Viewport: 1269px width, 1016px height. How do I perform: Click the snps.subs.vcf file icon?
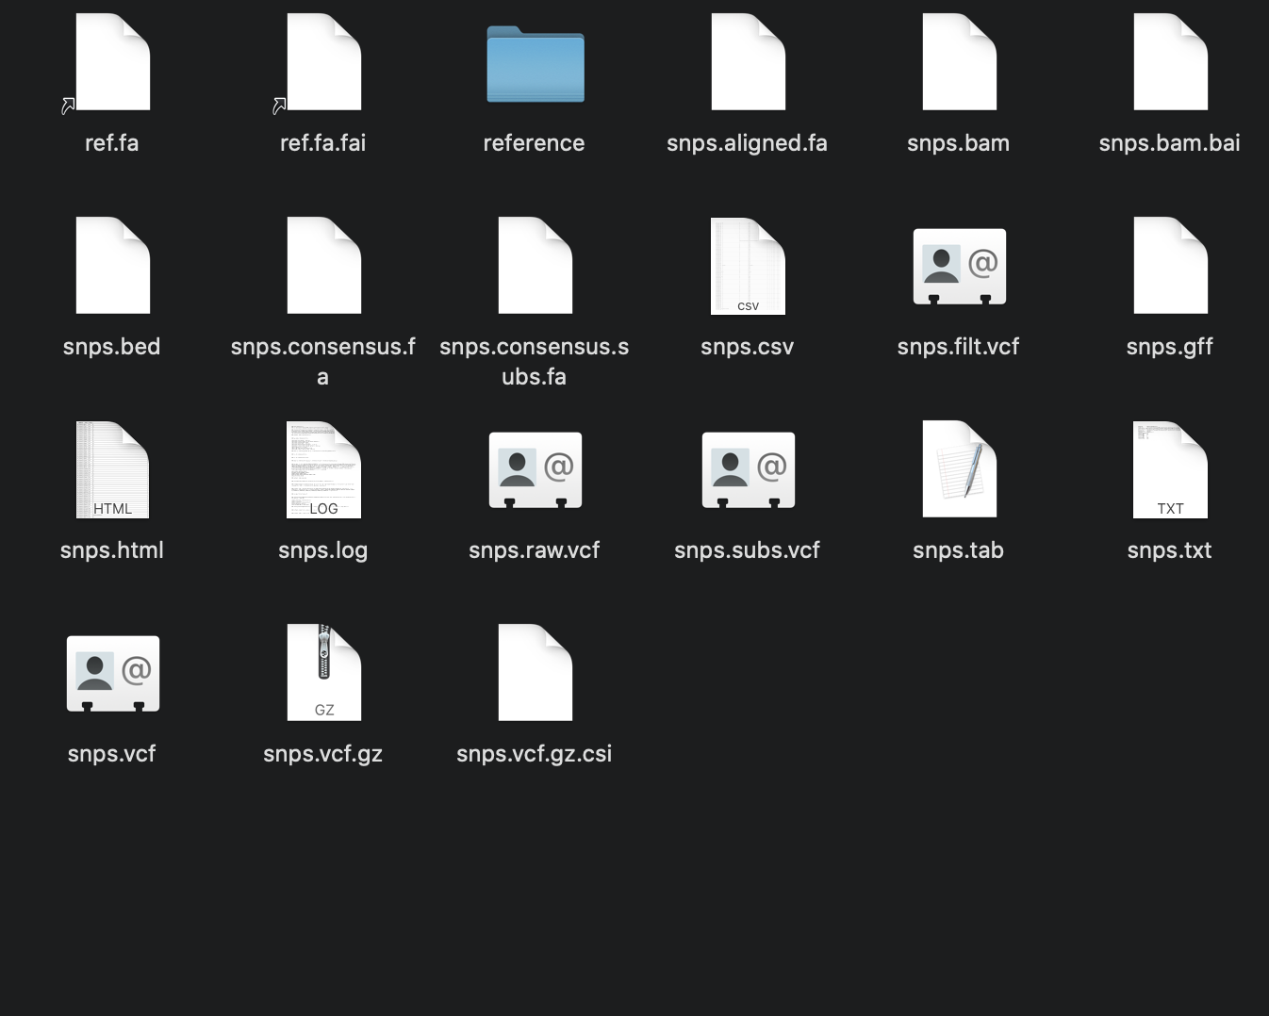tap(747, 469)
